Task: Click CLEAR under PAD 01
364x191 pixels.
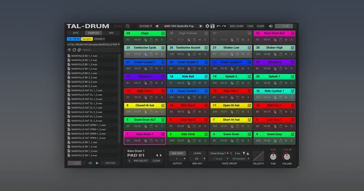Action: pos(156,161)
